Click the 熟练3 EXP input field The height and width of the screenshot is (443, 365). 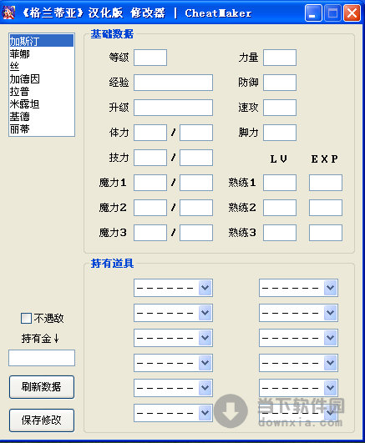pyautogui.click(x=326, y=233)
